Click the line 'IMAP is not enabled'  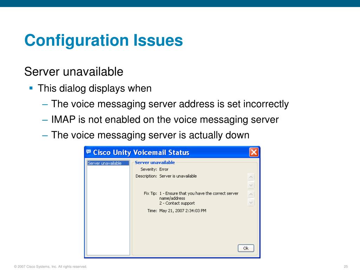(165, 120)
